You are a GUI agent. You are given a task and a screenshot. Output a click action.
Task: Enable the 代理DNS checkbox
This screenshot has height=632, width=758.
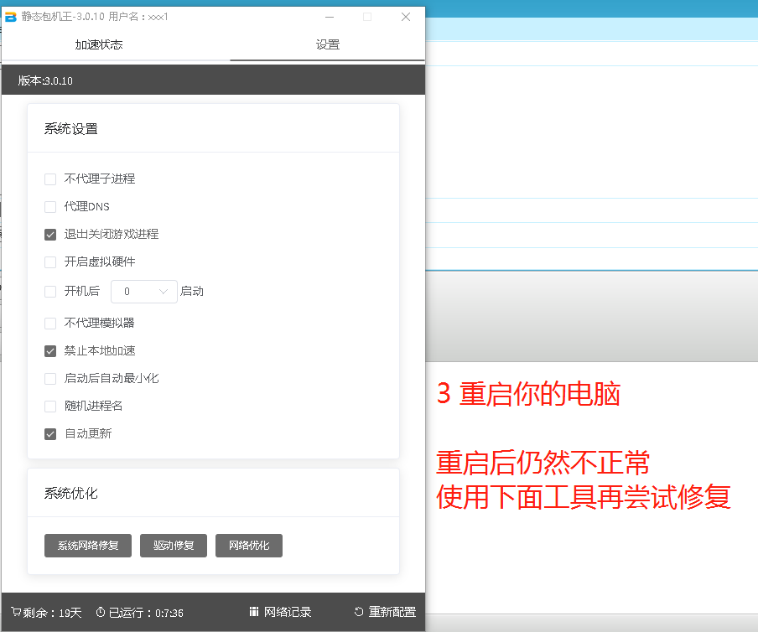pyautogui.click(x=50, y=206)
